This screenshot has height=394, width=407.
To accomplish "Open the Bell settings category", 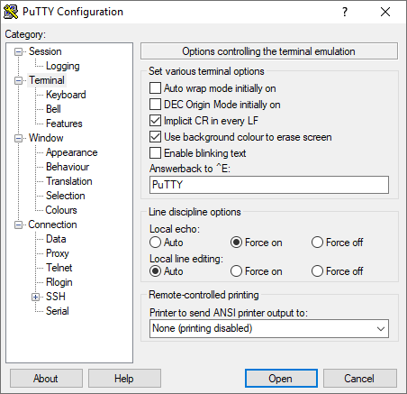I will pos(53,109).
